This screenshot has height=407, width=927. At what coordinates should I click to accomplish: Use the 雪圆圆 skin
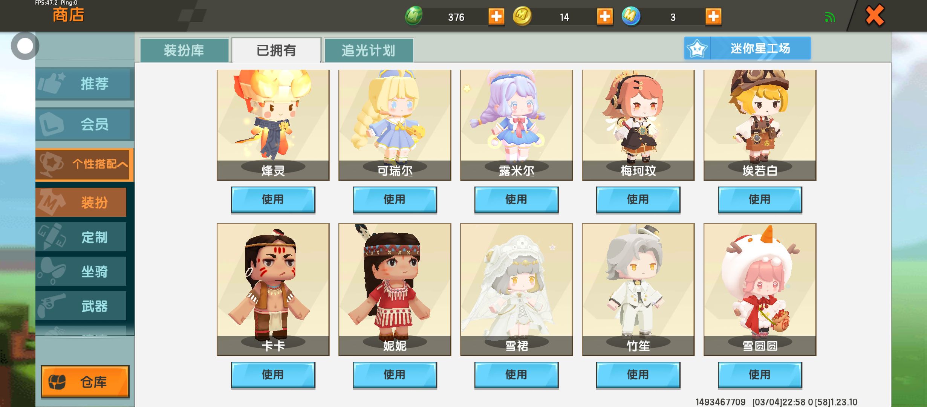[x=760, y=375]
